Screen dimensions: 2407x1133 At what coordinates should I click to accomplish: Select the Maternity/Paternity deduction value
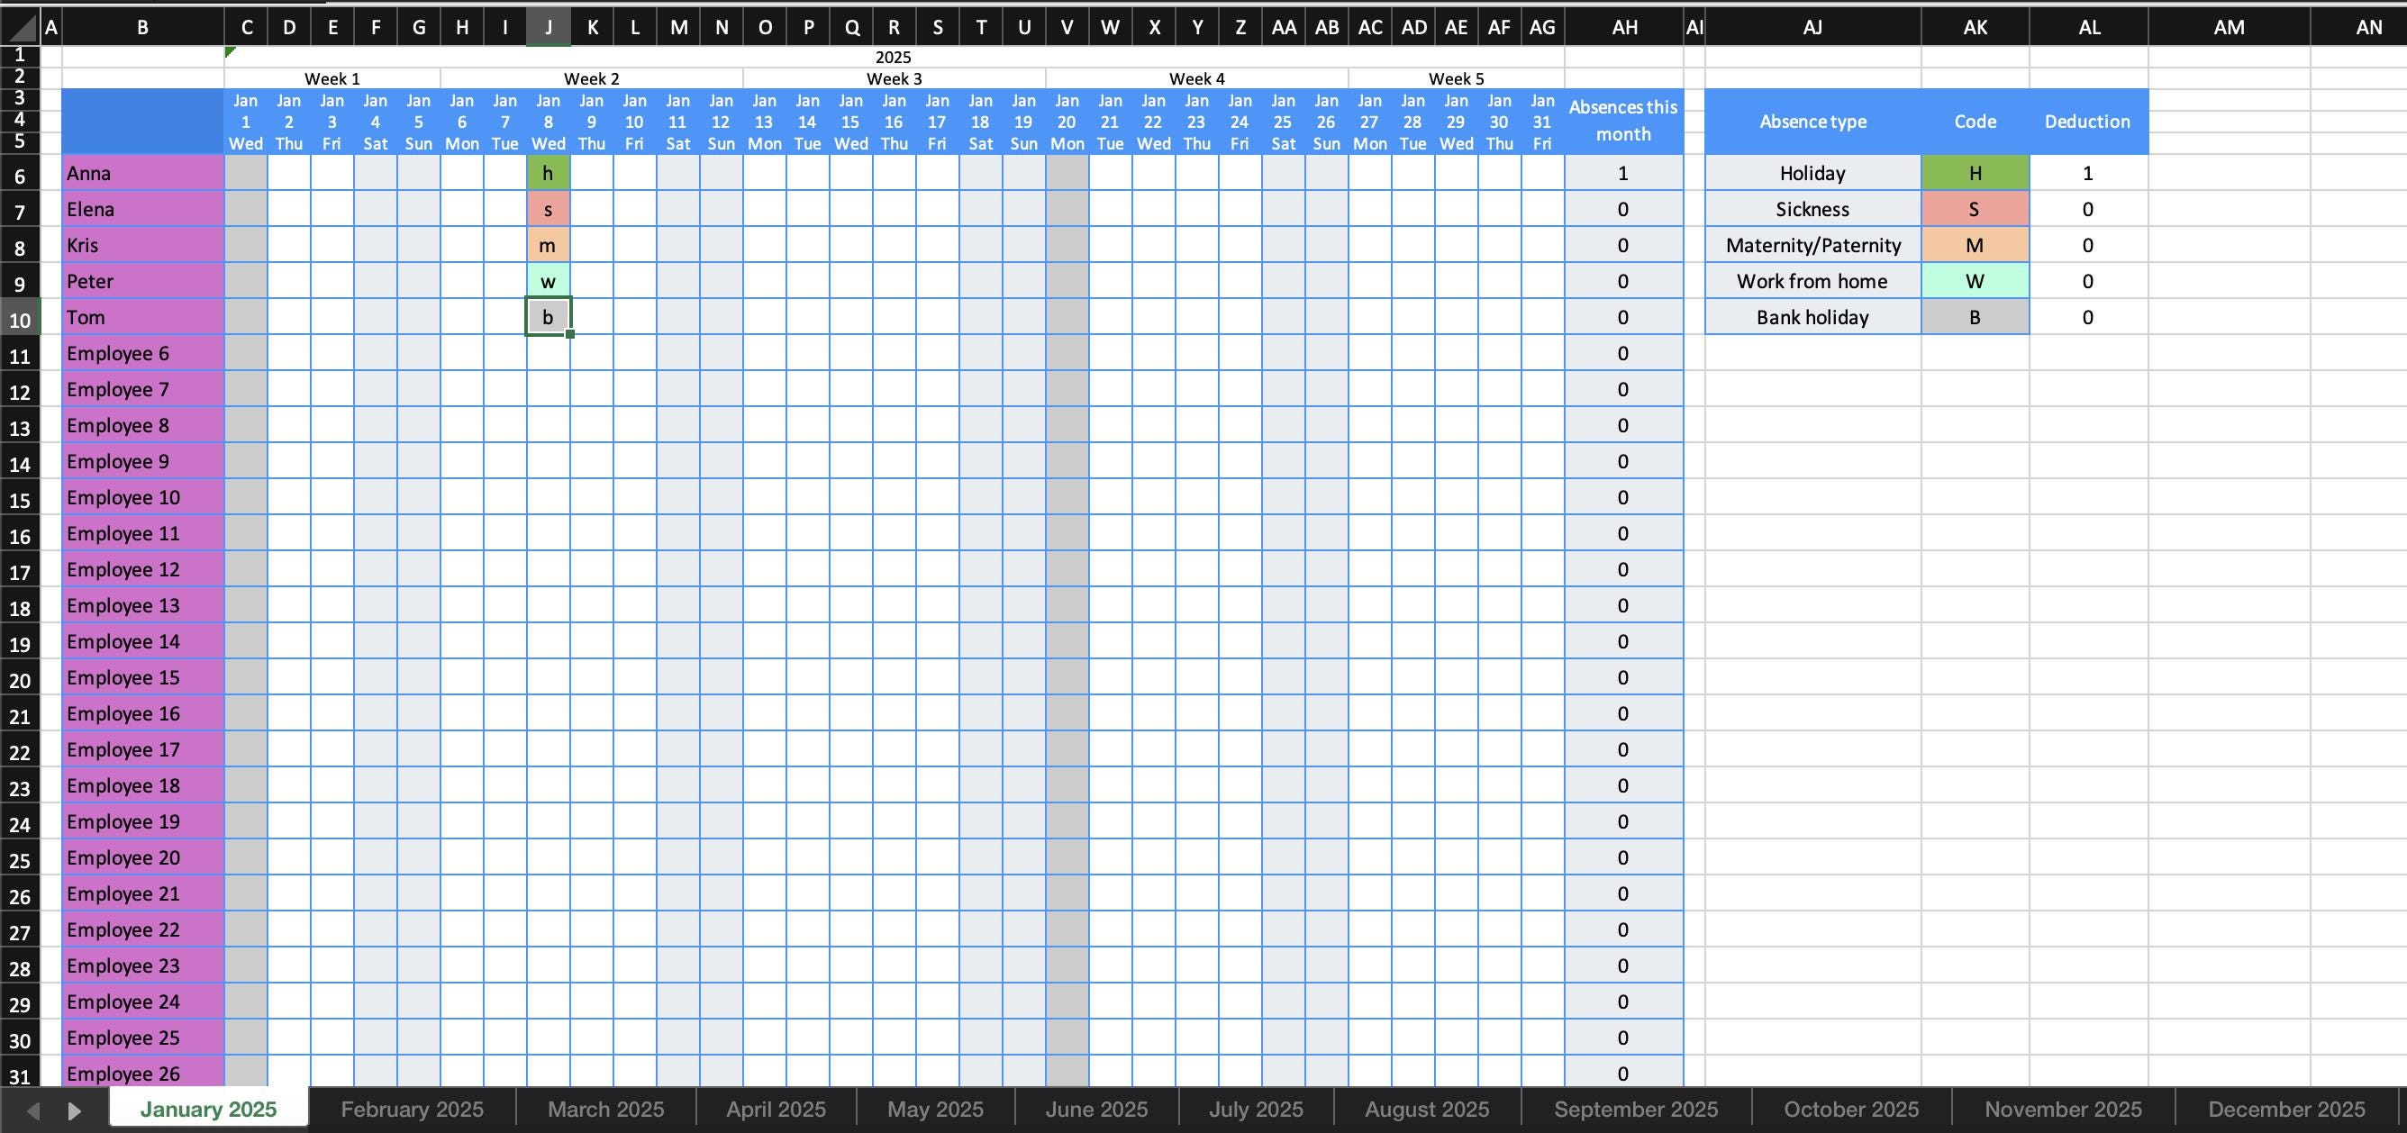(x=2087, y=245)
